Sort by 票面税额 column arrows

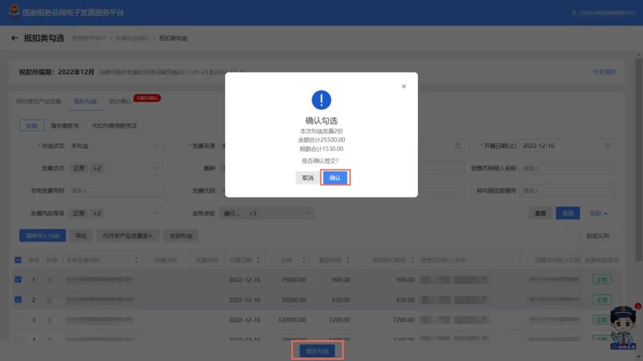(x=348, y=260)
